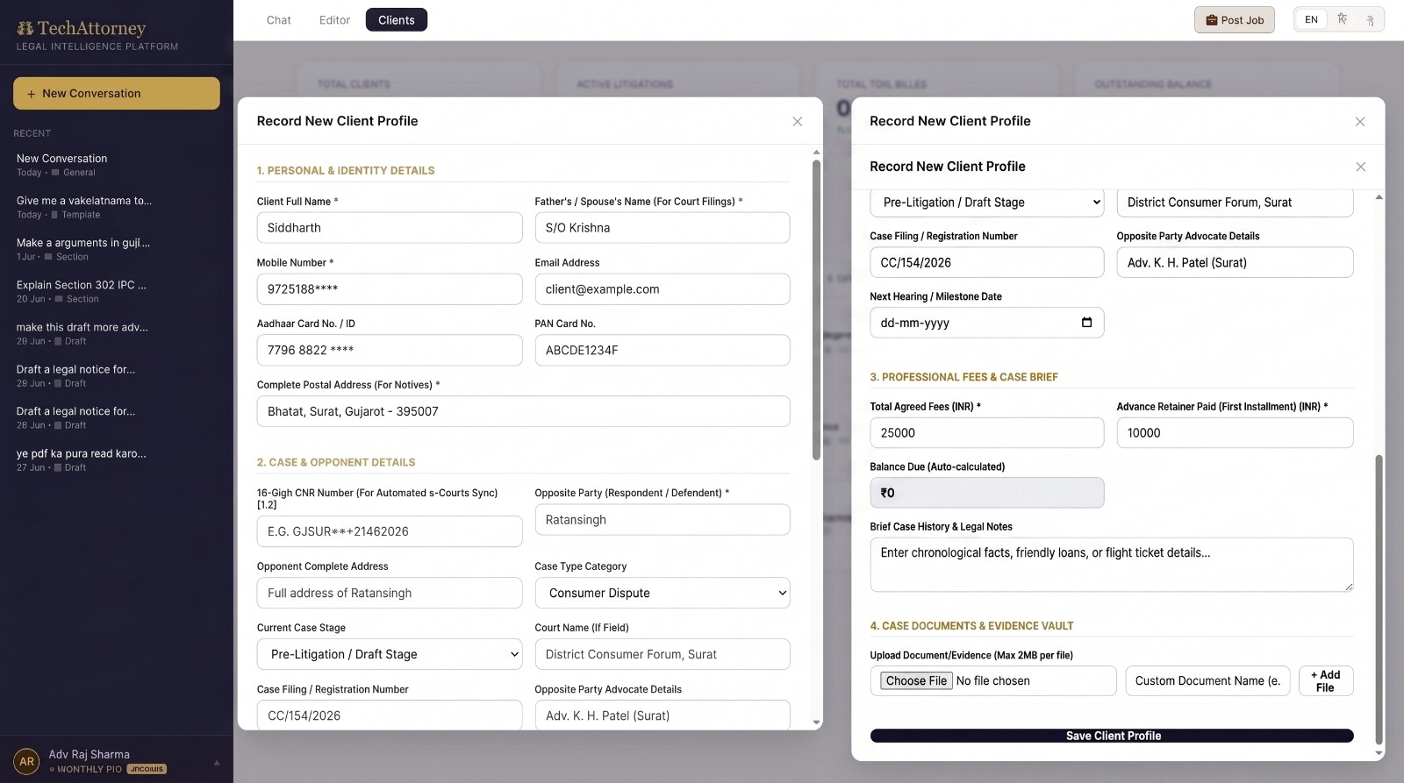
Task: Click the plus icon in New Conversation button
Action: pos(31,94)
